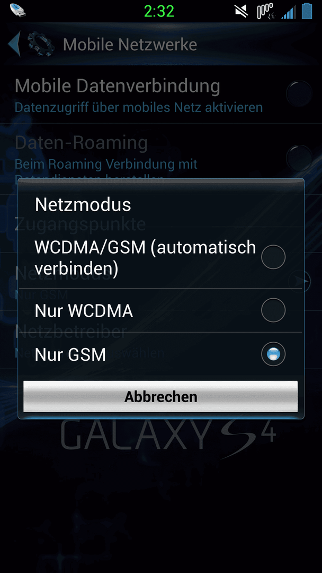Tap the clock showing 2:32
Viewport: 322px width, 573px height.
click(159, 11)
